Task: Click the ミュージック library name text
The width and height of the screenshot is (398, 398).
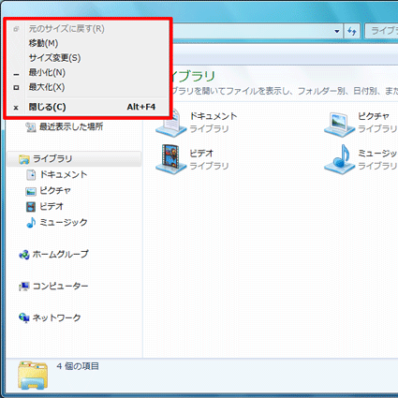Action: click(377, 154)
